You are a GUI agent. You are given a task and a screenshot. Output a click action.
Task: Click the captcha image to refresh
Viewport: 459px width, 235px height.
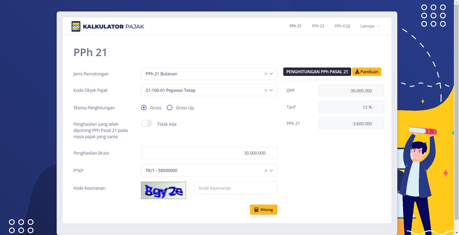tap(163, 190)
